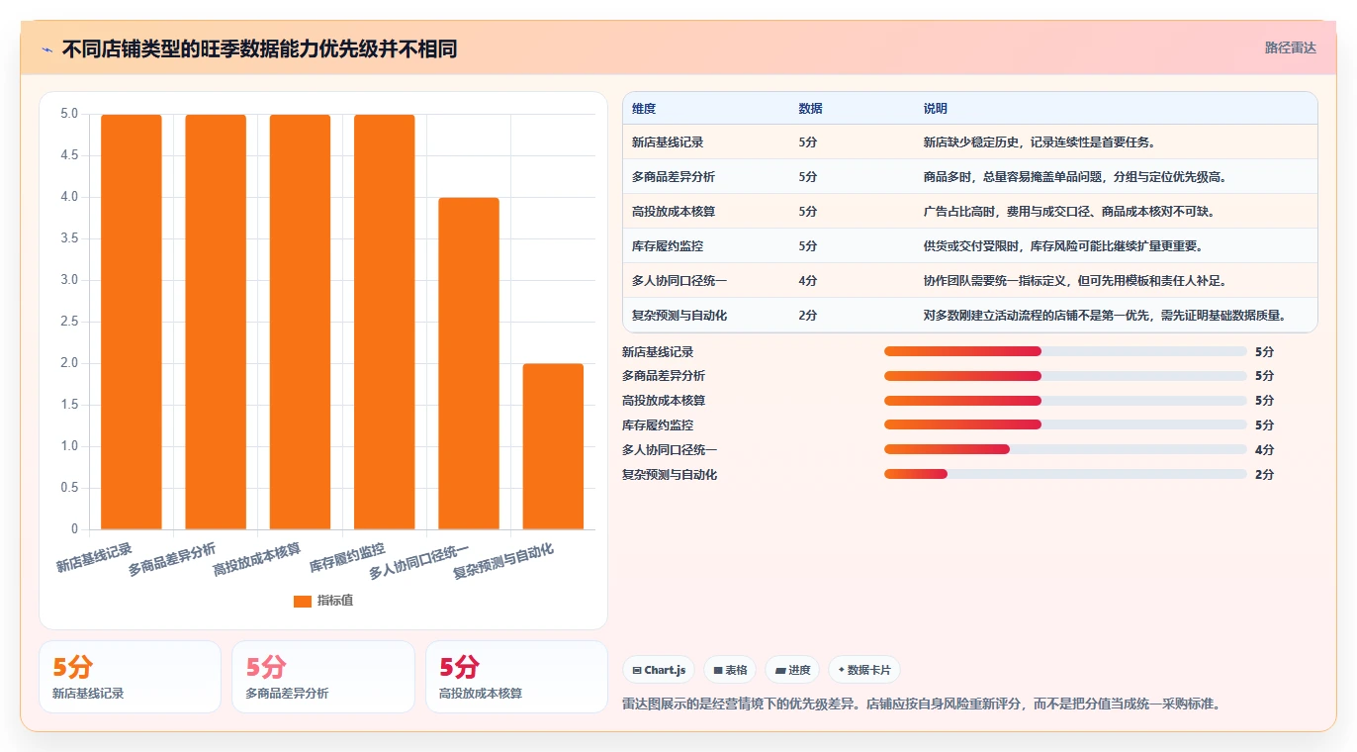The image size is (1357, 752).
Task: Click the 复杂预测与自动化 x-axis label
Action: click(503, 562)
